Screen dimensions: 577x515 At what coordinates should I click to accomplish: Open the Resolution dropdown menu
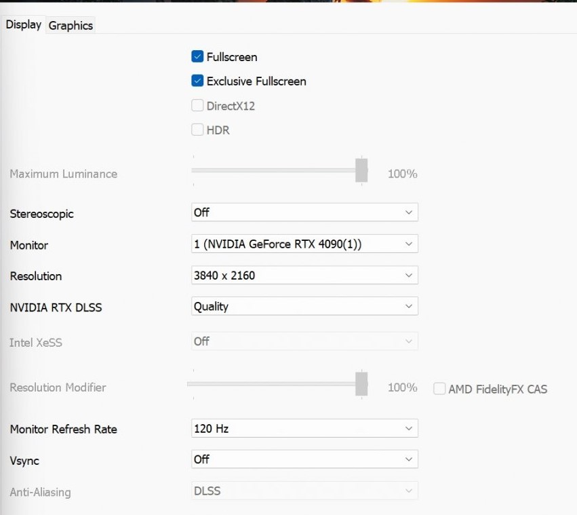click(x=304, y=275)
